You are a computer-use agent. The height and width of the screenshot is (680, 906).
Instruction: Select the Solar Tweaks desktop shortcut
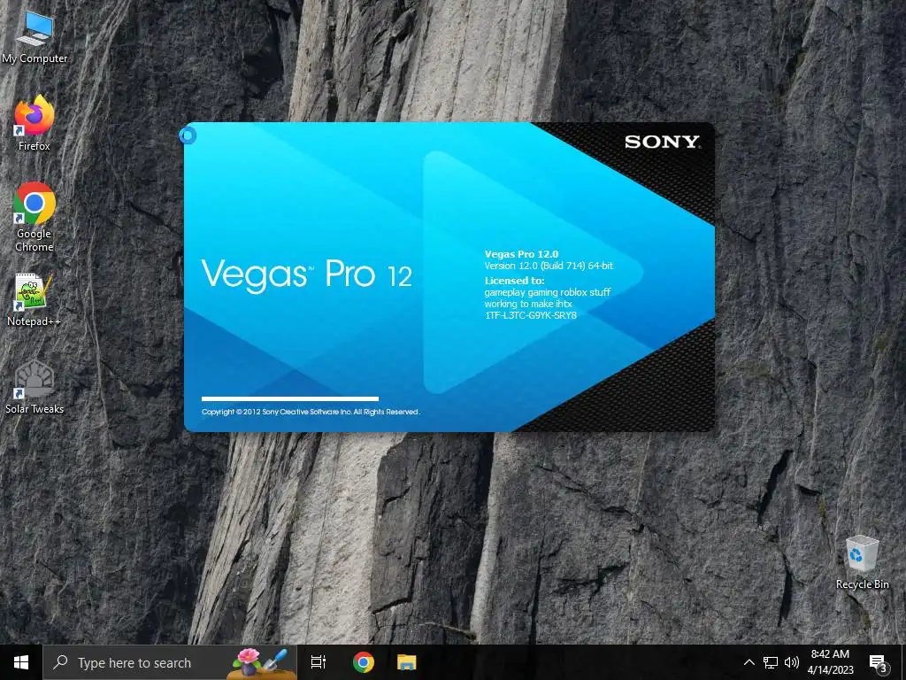coord(35,388)
